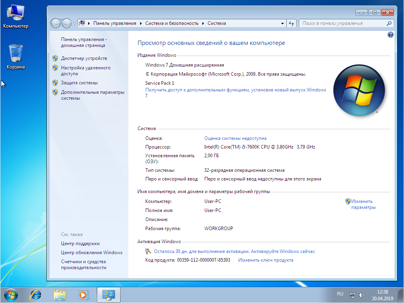Open the help question mark icon
Image resolution: width=404 pixels, height=303 pixels.
390,35
